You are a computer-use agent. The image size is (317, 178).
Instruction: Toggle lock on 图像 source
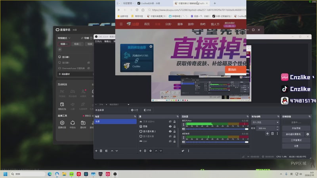coord(174,126)
